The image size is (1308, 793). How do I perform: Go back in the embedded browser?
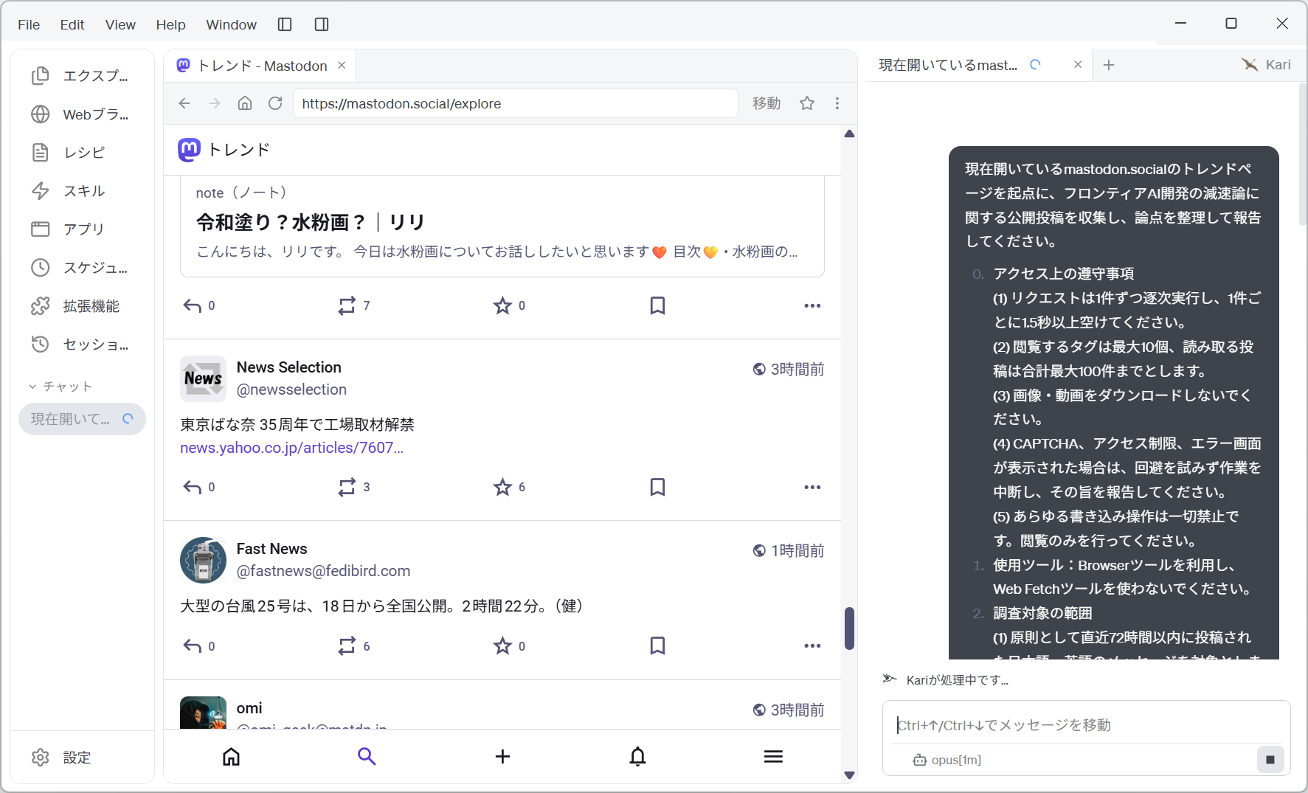coord(184,103)
